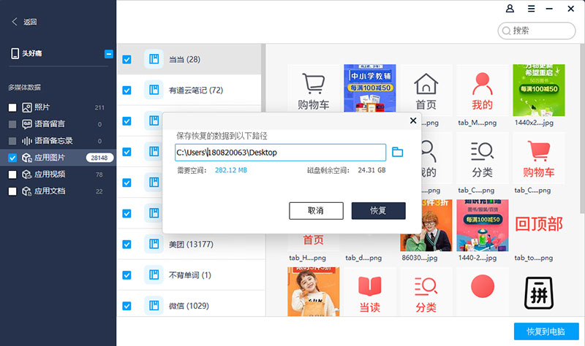Click the 有道云笔记 app icon

tap(154, 90)
